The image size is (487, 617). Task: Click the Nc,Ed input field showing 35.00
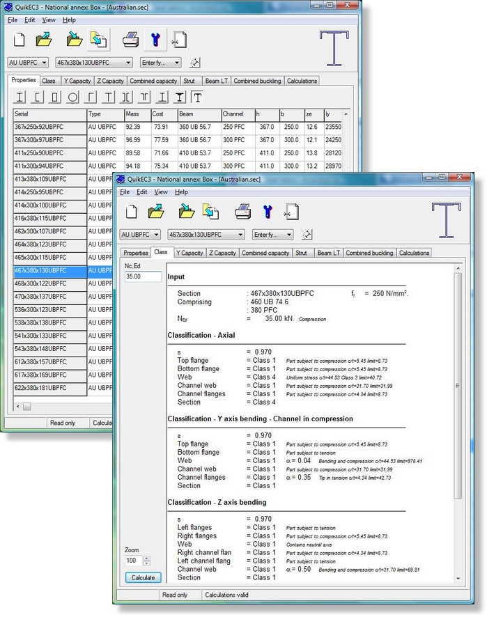click(x=143, y=276)
